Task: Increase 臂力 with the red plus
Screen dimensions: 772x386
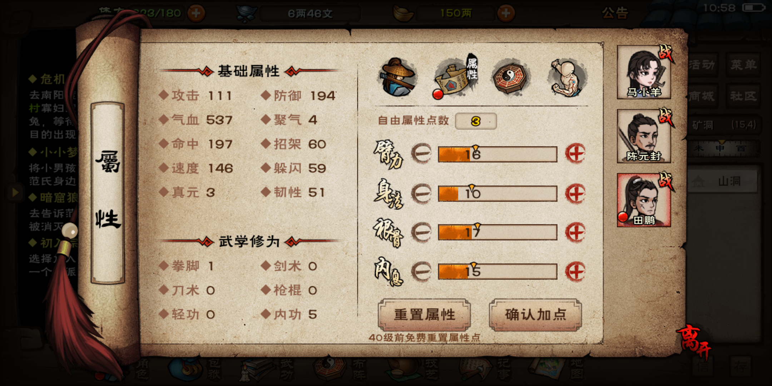Action: tap(575, 154)
